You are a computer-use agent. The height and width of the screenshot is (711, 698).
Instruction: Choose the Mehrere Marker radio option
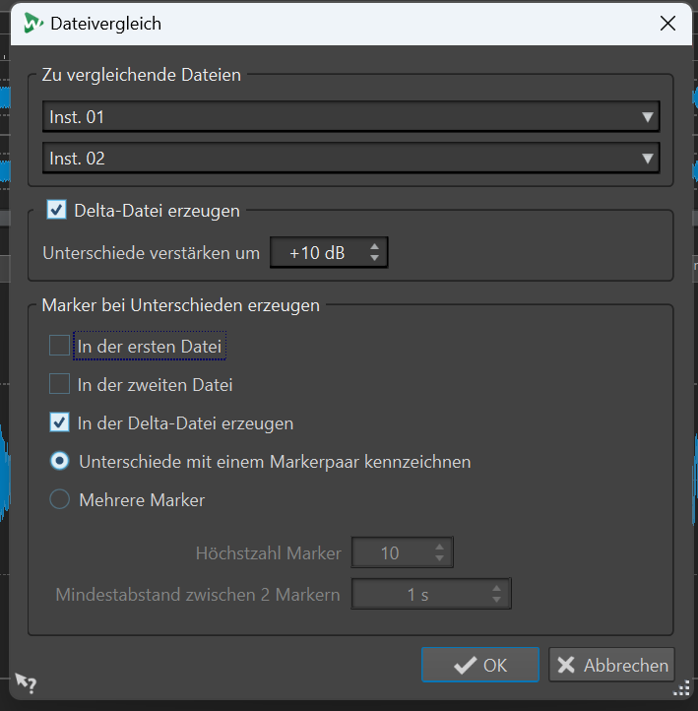tap(60, 500)
